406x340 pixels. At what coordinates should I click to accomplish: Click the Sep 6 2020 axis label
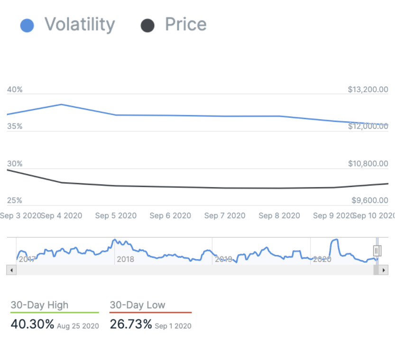[170, 216]
